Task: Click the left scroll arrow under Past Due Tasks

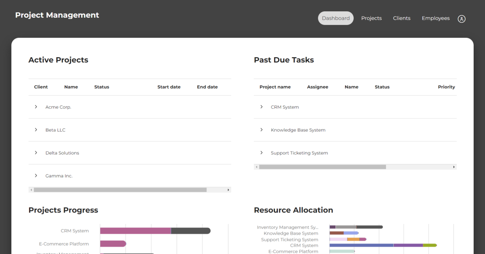Action: tap(256, 167)
